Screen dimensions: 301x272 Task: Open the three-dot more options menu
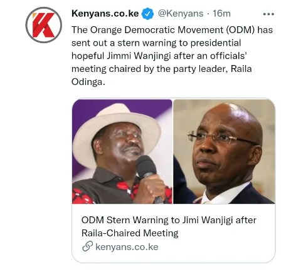(268, 14)
